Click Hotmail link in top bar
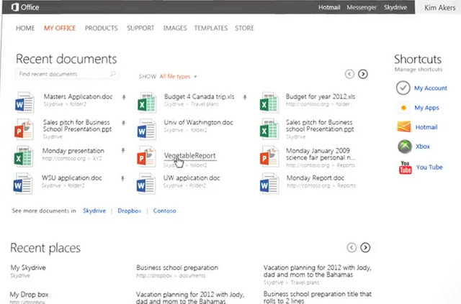 [329, 7]
